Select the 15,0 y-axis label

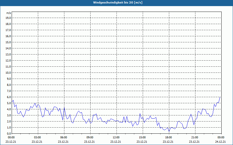(x=8, y=42)
